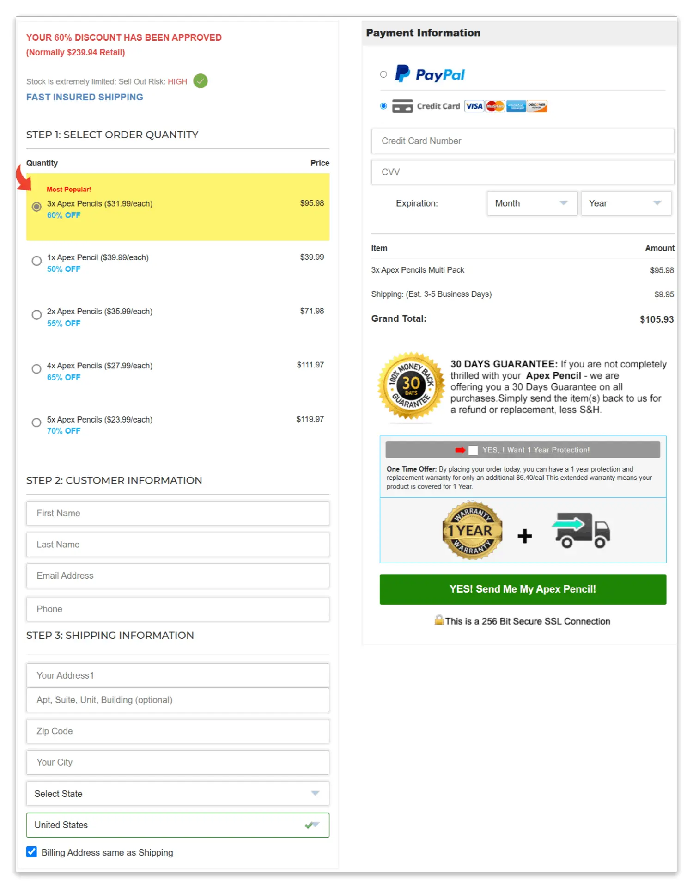This screenshot has height=888, width=693.
Task: Click the FAST INSURED SHIPPING text
Action: pos(85,97)
